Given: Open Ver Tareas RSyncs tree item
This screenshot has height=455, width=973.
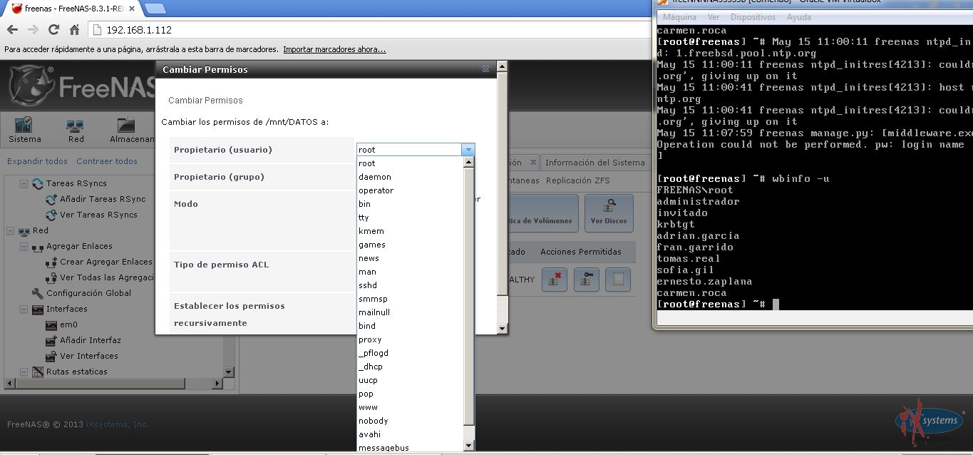Looking at the screenshot, I should [98, 215].
